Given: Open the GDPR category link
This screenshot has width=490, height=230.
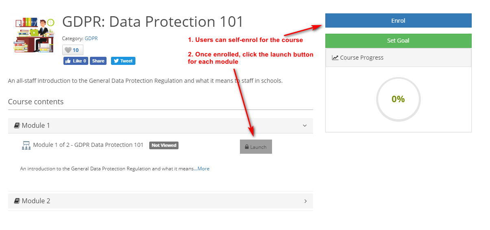Looking at the screenshot, I should coord(91,39).
